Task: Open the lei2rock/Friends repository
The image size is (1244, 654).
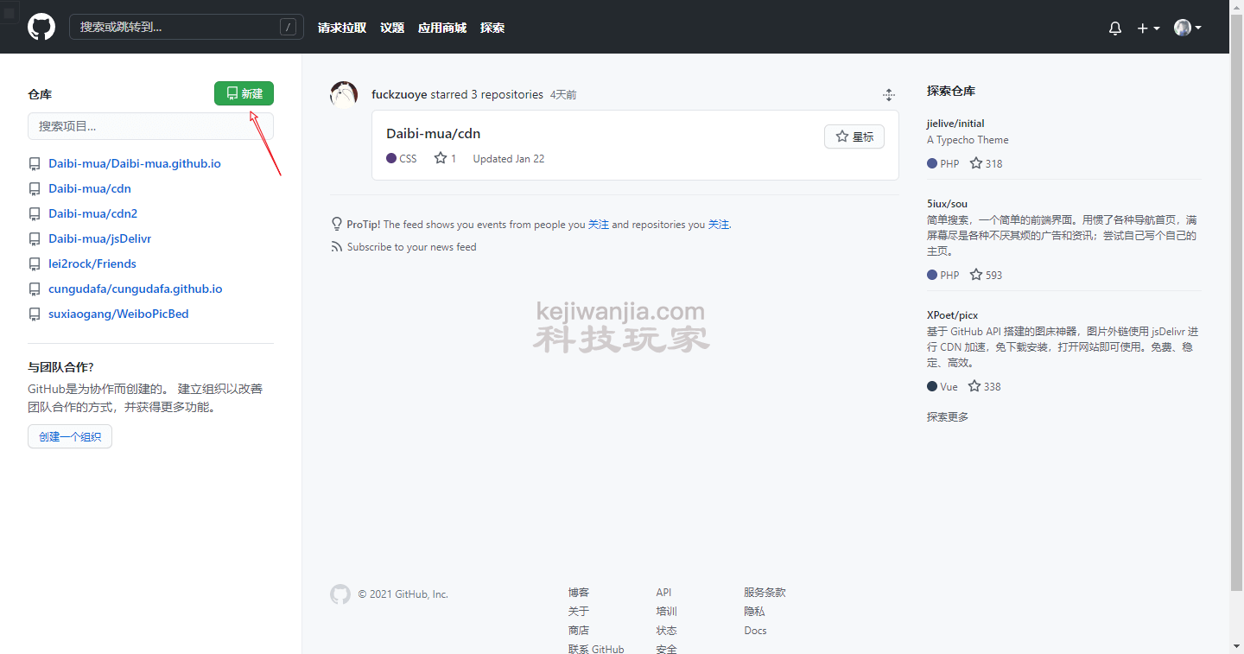Action: coord(92,264)
